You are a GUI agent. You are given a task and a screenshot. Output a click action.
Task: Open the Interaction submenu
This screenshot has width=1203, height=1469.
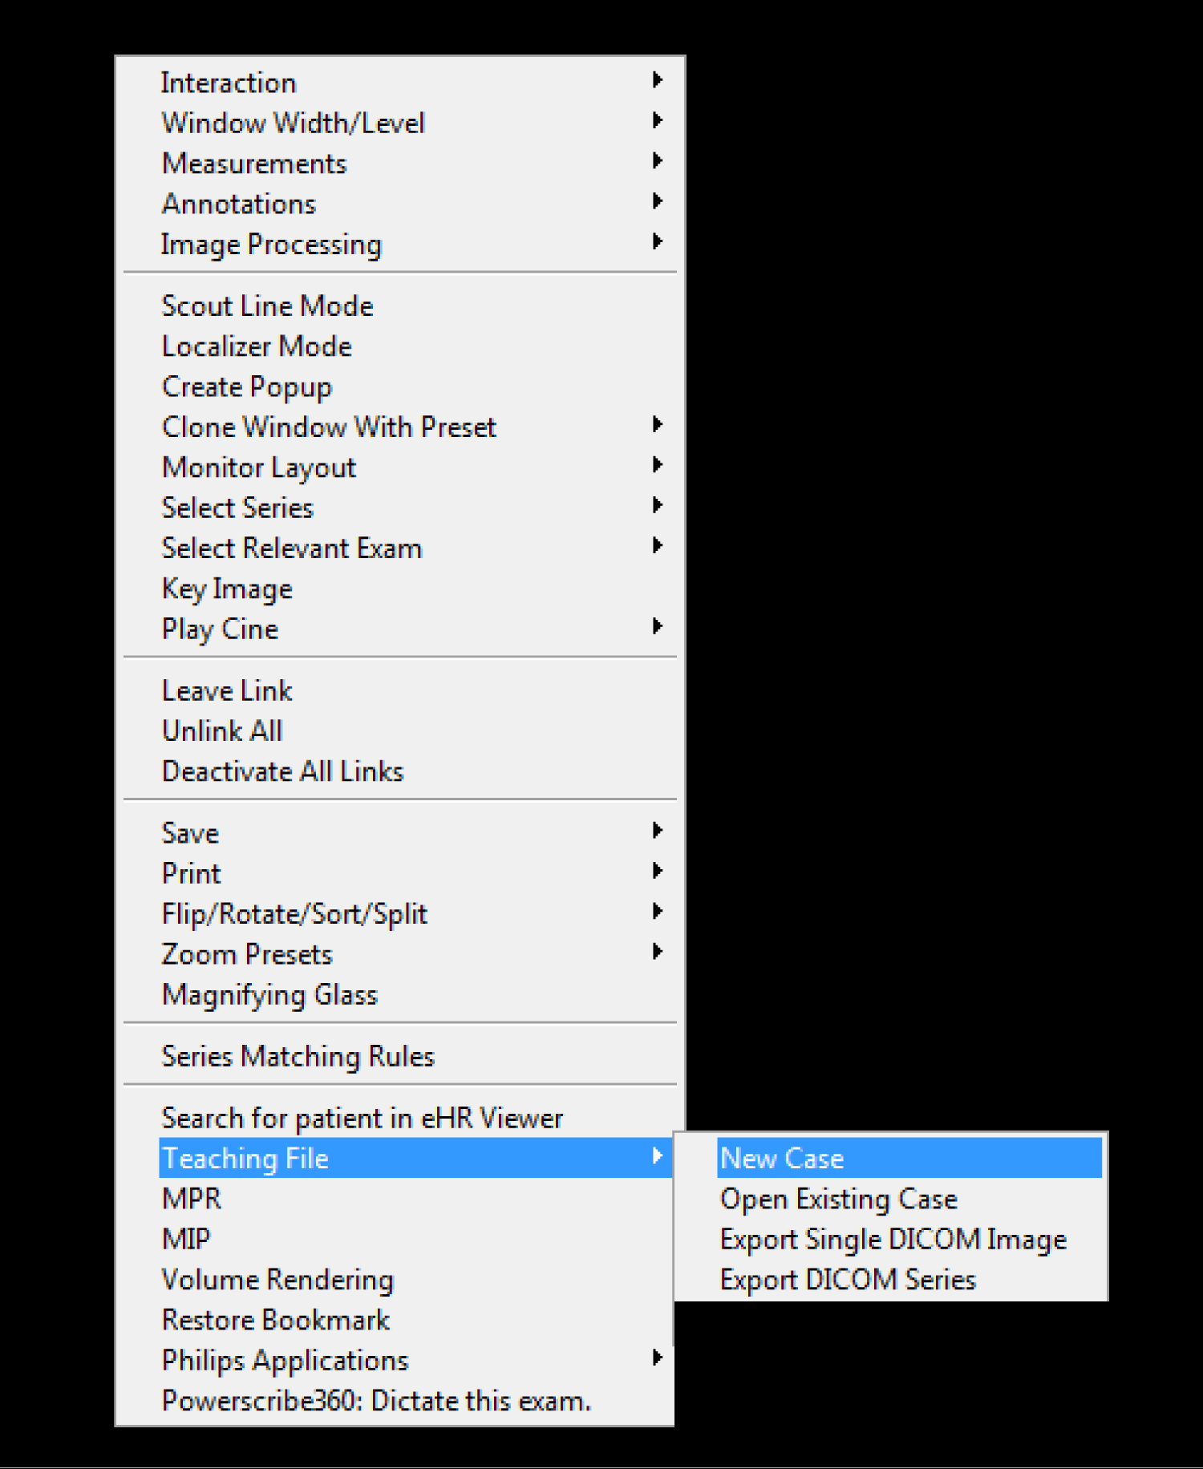pyautogui.click(x=229, y=83)
